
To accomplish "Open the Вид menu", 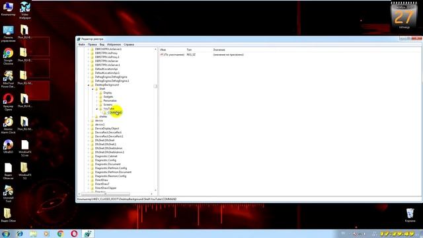I will 102,44.
